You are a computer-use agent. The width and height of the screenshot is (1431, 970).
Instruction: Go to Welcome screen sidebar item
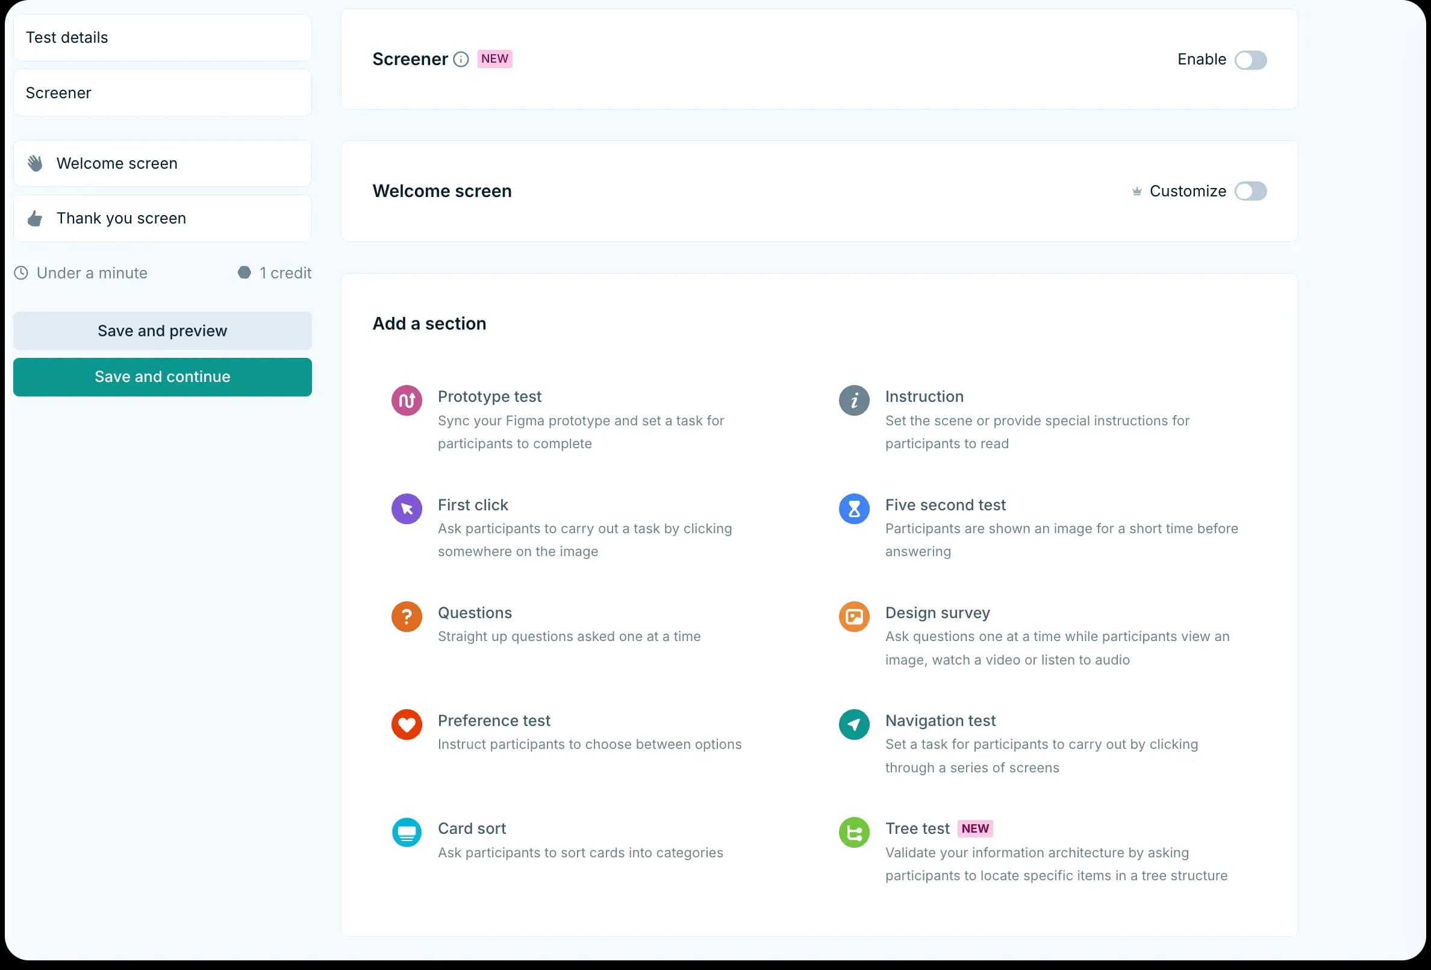[162, 163]
